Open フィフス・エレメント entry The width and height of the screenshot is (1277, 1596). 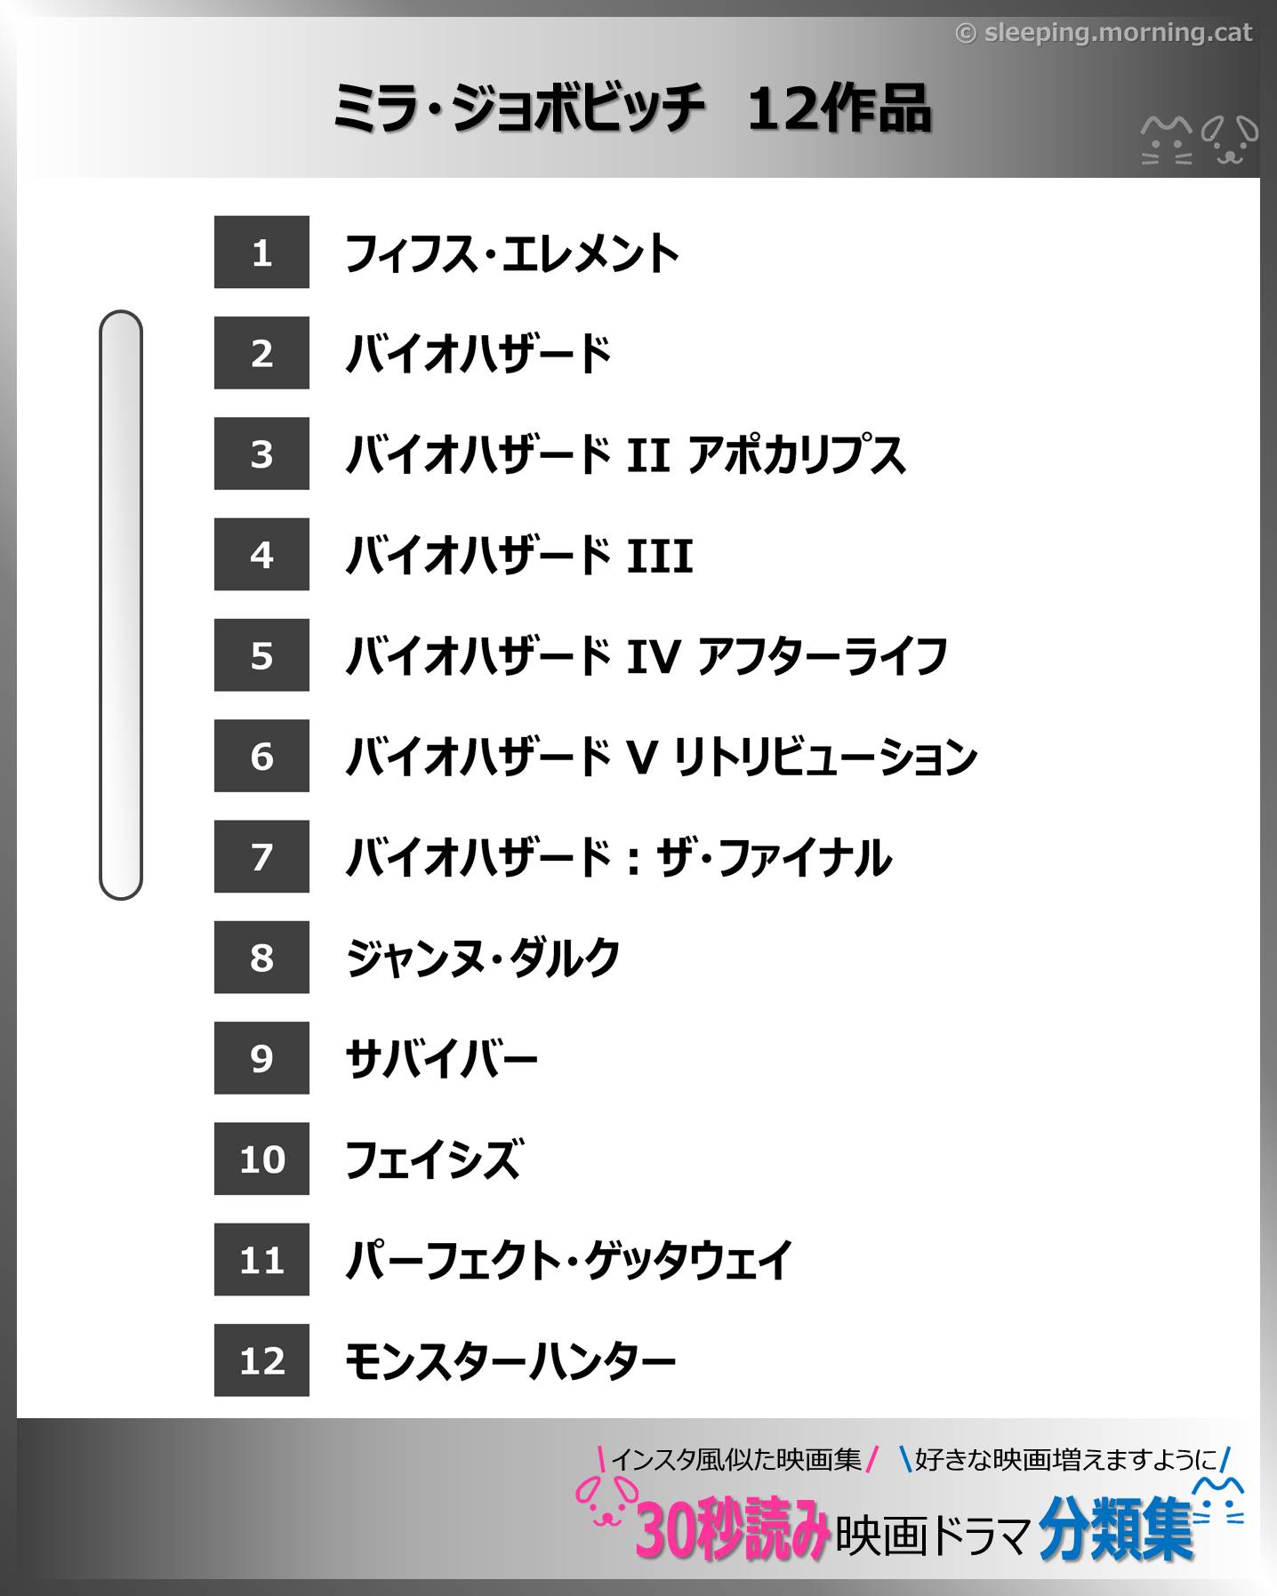coord(512,253)
